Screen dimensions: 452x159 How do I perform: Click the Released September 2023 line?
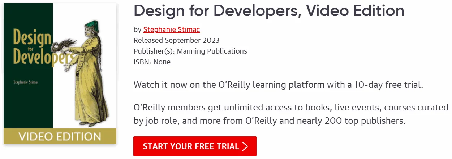(x=176, y=40)
